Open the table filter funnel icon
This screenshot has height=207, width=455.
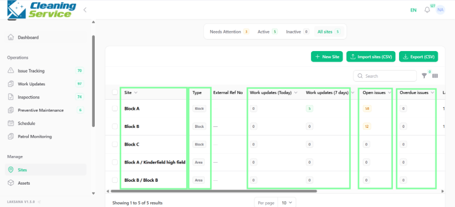point(424,76)
